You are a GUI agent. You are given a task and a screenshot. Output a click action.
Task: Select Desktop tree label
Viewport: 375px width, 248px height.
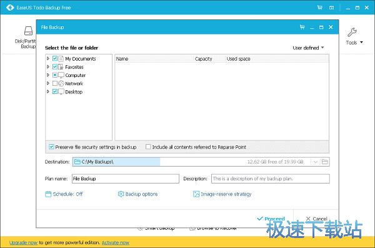click(74, 92)
